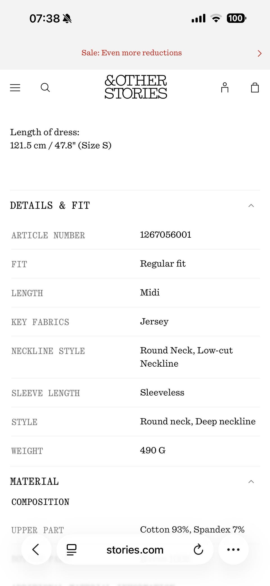Collapse the Material section chevron
270x586 pixels.
pos(251,482)
